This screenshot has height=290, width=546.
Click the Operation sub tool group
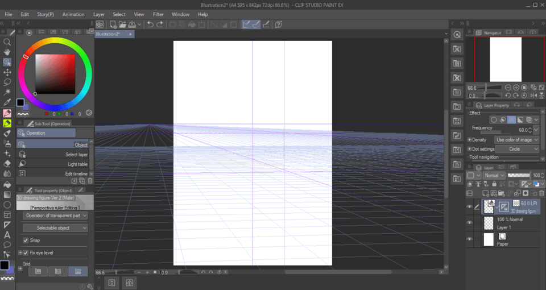tap(46, 133)
